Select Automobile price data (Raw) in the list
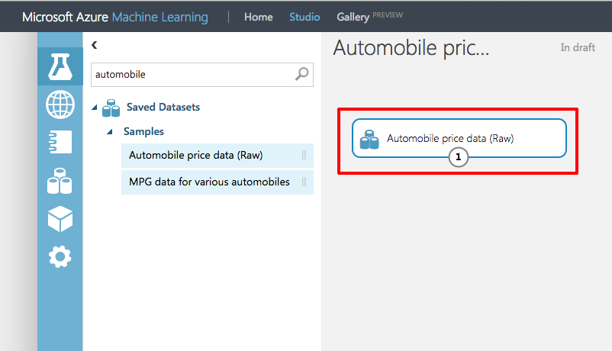Image resolution: width=612 pixels, height=351 pixels. coord(196,156)
